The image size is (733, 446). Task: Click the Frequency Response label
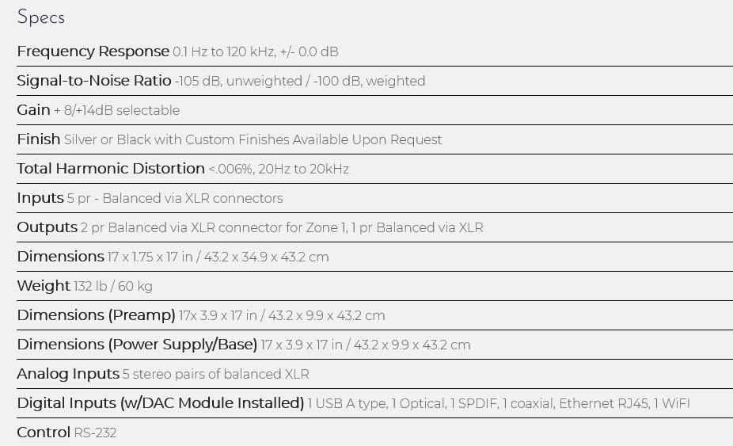coord(93,51)
